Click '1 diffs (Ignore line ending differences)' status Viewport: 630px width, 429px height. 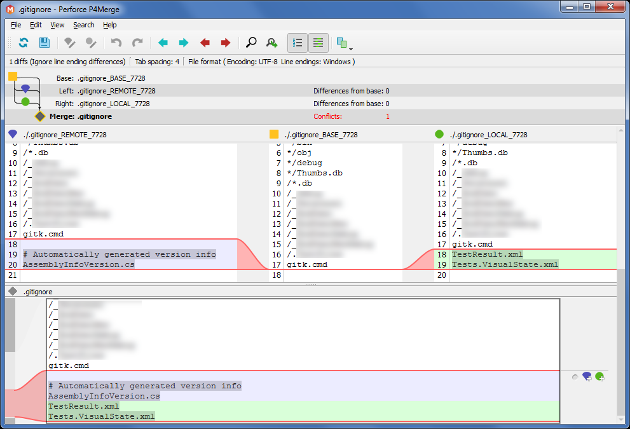tap(67, 62)
